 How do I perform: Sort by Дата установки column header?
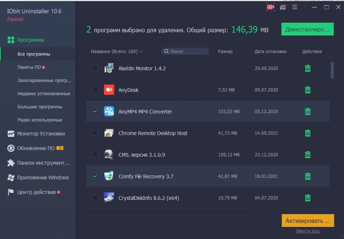tap(270, 51)
